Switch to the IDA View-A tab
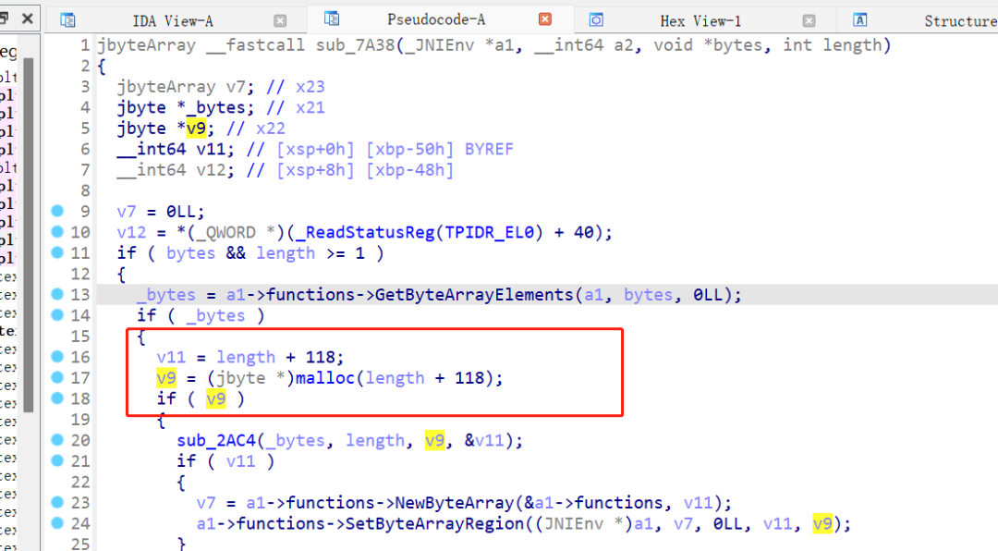 pos(173,20)
